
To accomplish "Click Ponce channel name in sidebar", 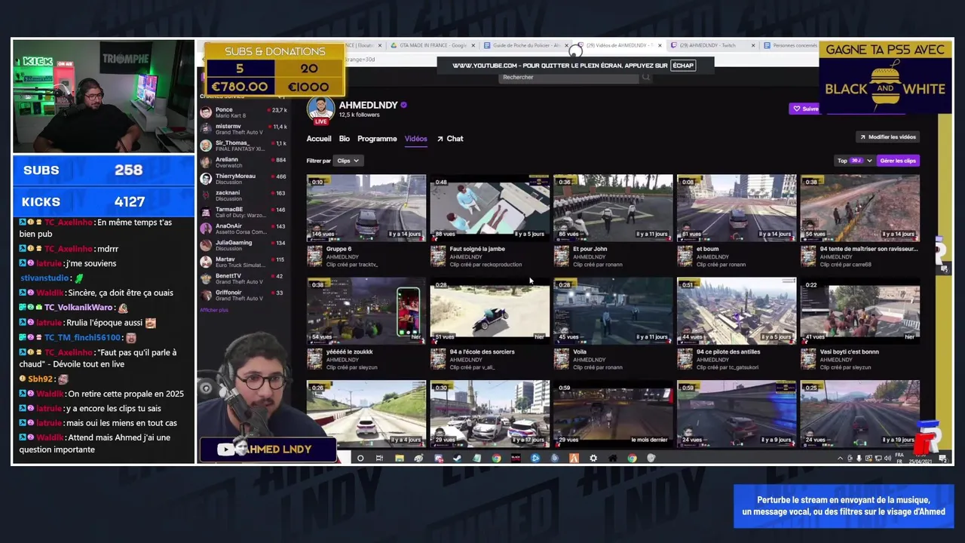I will coord(224,109).
